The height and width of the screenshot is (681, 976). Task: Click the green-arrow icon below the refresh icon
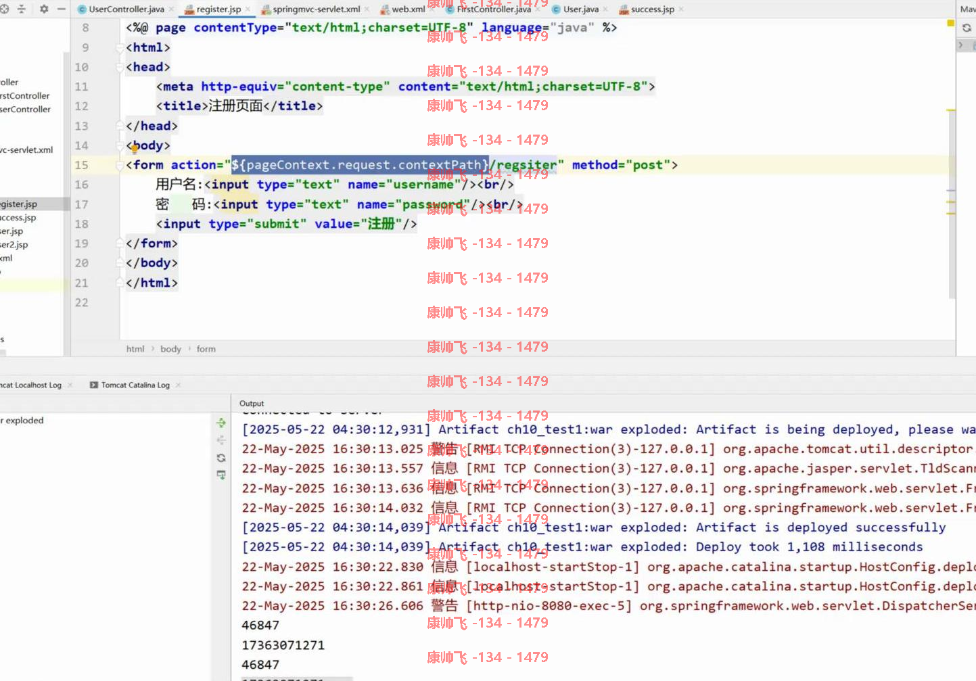coord(221,475)
